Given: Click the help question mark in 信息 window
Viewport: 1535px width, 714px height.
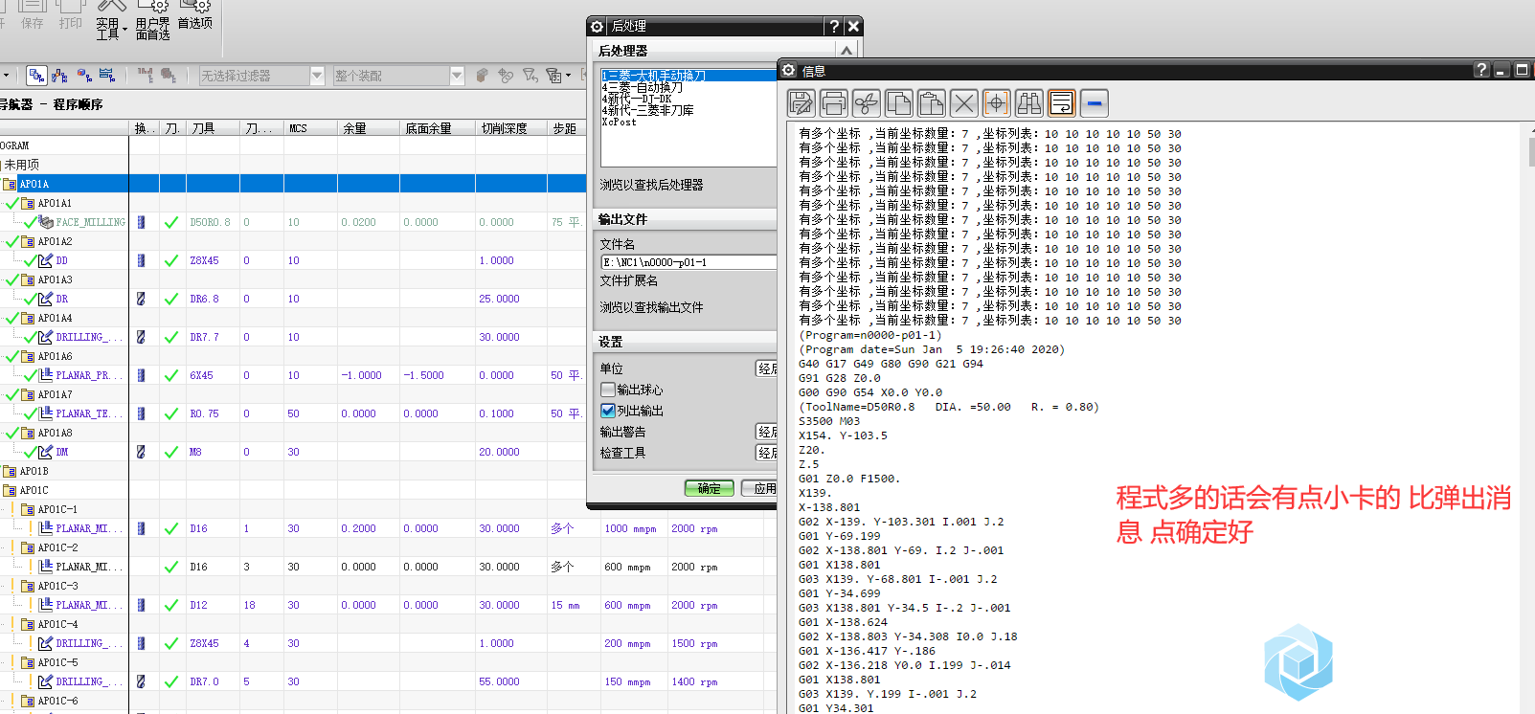Looking at the screenshot, I should point(1481,70).
